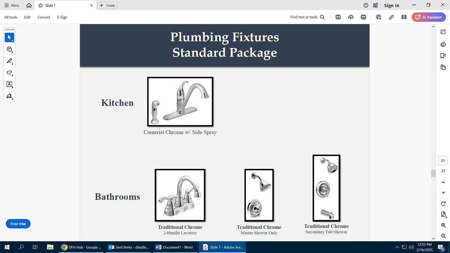This screenshot has height=253, width=450.
Task: Go to previous page up chevron
Action: 443,182
